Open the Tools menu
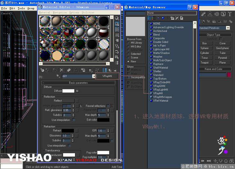Screen dimensions: 235x169 coord(21,8)
